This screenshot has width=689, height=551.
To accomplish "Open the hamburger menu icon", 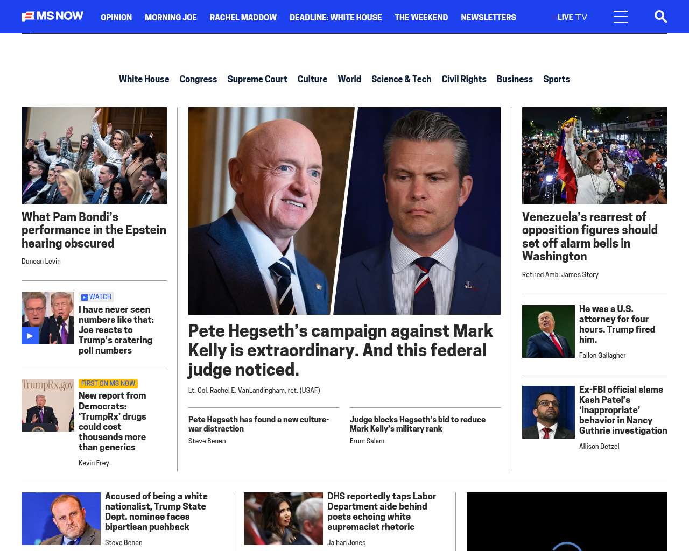I will (x=620, y=17).
